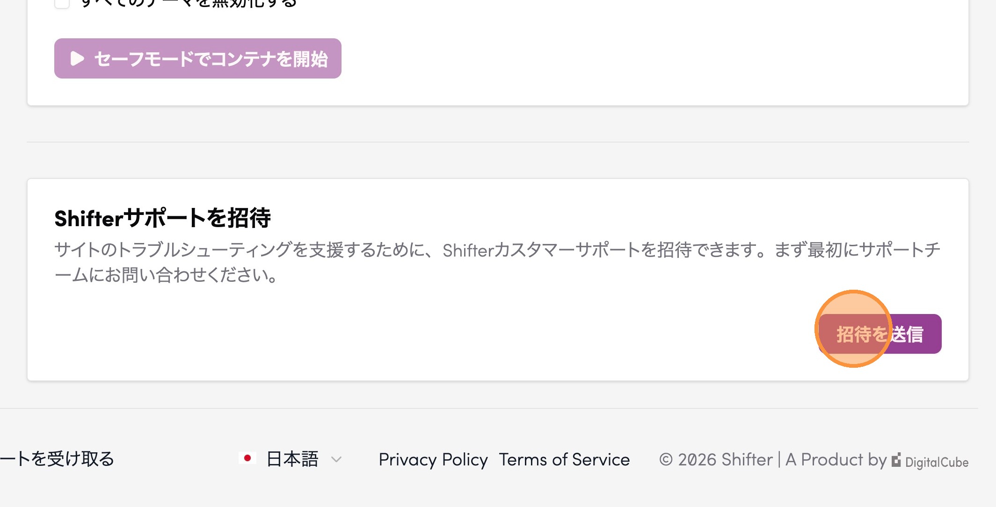Click the copyright symbol in the footer
This screenshot has height=507, width=996.
[x=666, y=460]
